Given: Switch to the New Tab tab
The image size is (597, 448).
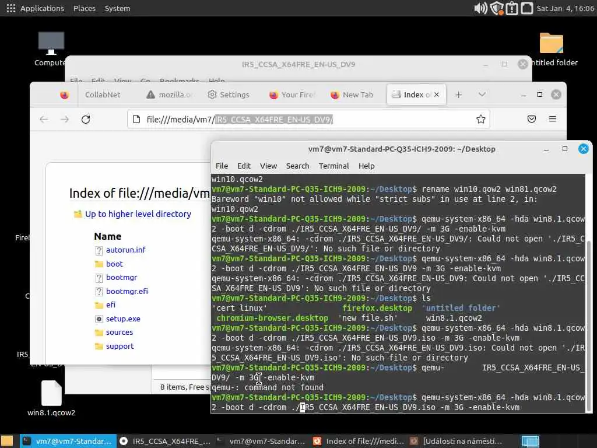Looking at the screenshot, I should (352, 94).
